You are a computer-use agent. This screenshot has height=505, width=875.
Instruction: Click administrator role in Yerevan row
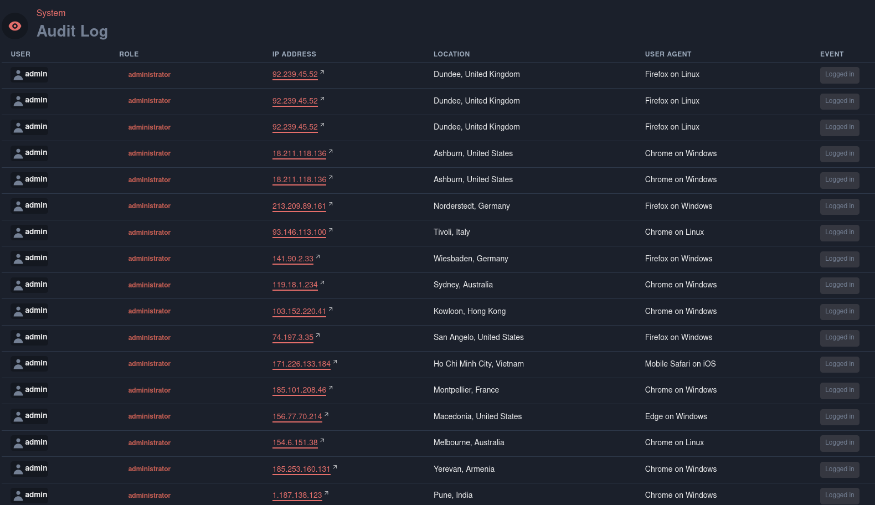pyautogui.click(x=150, y=469)
